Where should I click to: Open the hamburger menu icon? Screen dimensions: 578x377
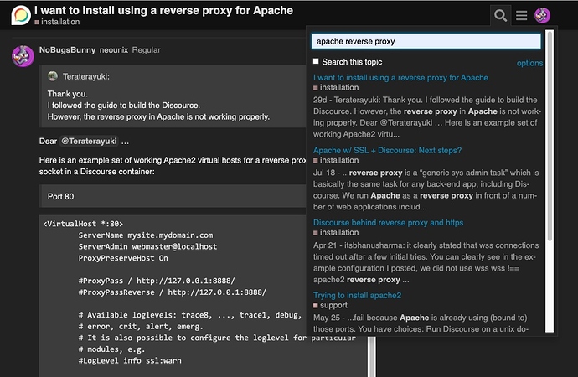(521, 15)
